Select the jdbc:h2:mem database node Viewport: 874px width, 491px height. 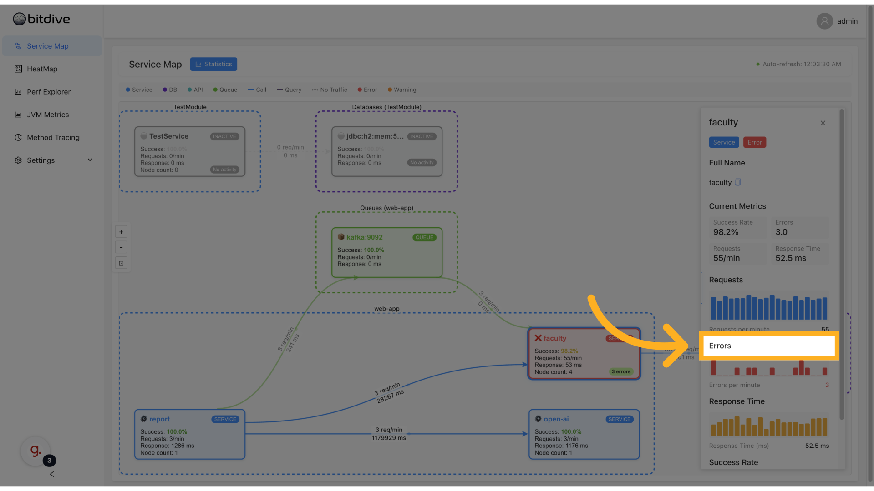tap(387, 151)
